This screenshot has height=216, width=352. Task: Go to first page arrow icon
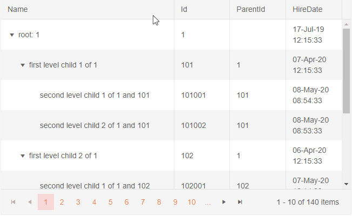point(13,202)
